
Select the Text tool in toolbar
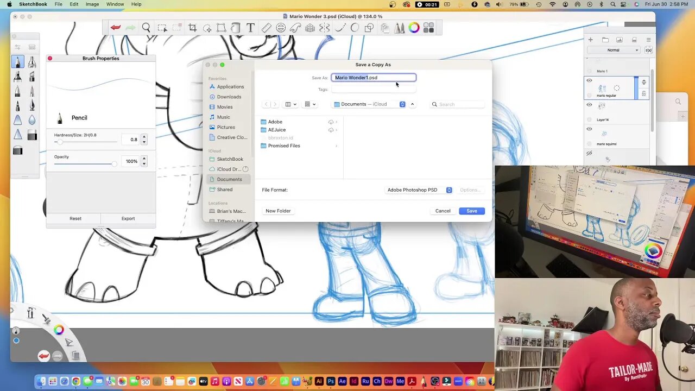tap(250, 28)
